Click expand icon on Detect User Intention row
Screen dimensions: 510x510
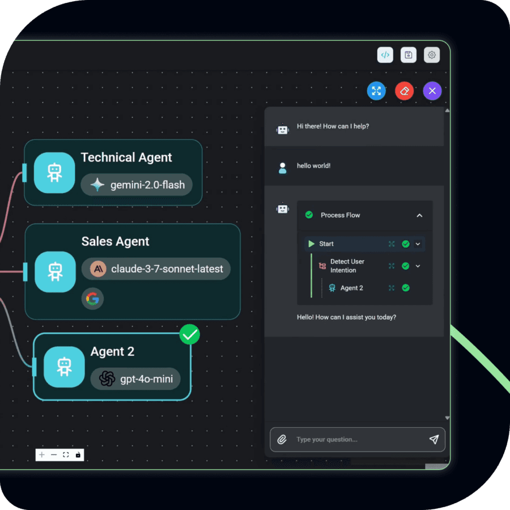[392, 266]
